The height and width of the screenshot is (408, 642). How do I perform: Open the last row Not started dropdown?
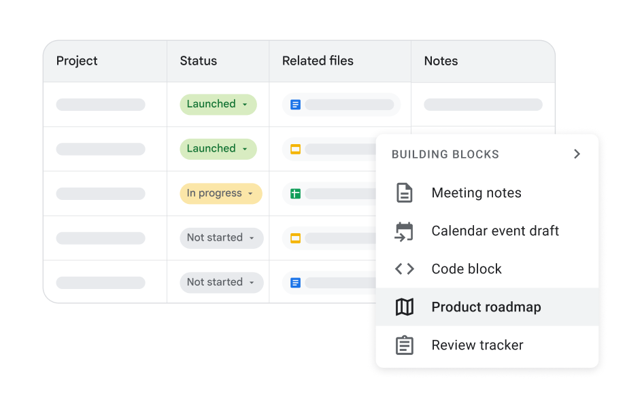click(x=221, y=282)
